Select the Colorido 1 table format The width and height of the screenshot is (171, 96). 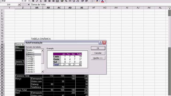click(x=33, y=67)
